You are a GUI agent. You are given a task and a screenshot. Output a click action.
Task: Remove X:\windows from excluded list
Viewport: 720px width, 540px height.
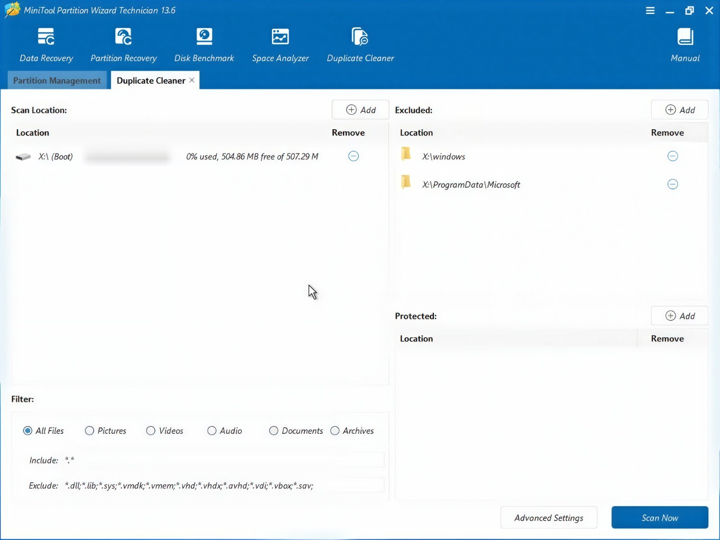tap(673, 156)
